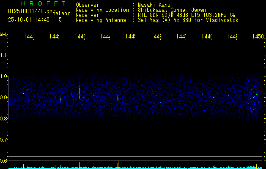Image resolution: width=266 pixels, height=169 pixels.
Task: Select the Receiving Antenna field label
Action: (x=101, y=20)
